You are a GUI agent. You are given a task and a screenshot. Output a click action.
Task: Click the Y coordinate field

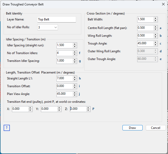tap(49, 109)
